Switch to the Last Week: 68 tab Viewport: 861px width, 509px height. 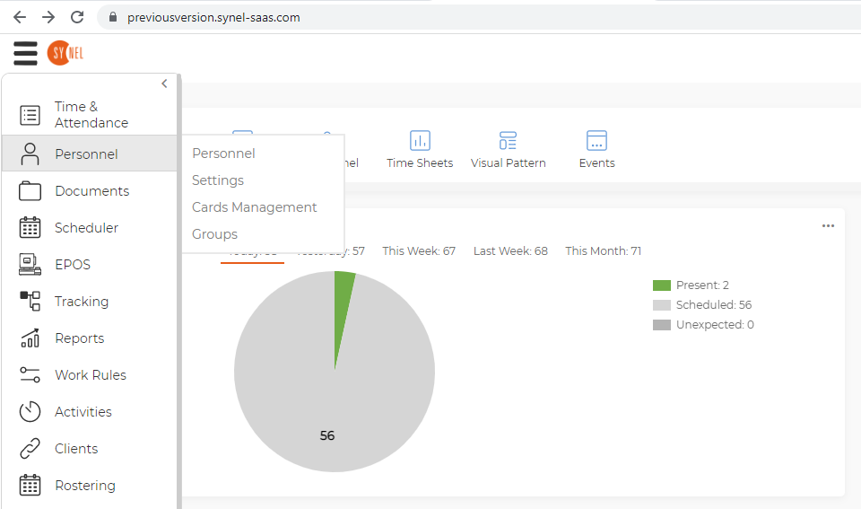click(510, 251)
